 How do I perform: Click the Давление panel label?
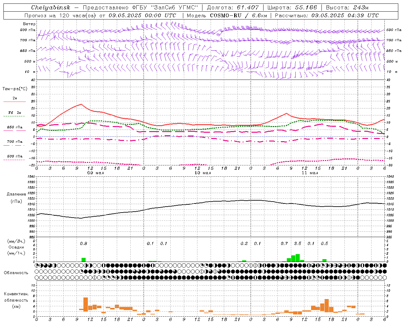click(16, 194)
